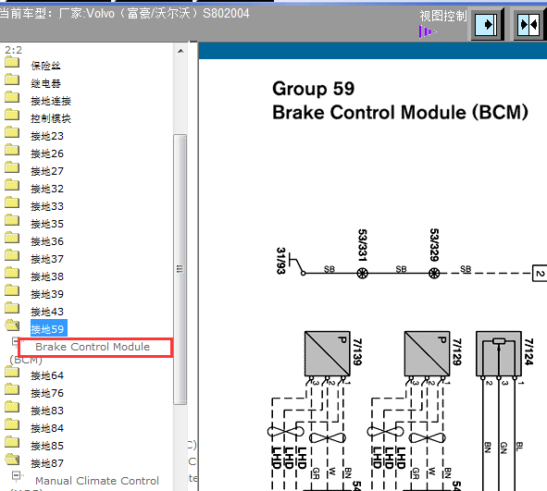Select the 保险丝 tree entry
Image resolution: width=547 pixels, height=491 pixels.
45,66
